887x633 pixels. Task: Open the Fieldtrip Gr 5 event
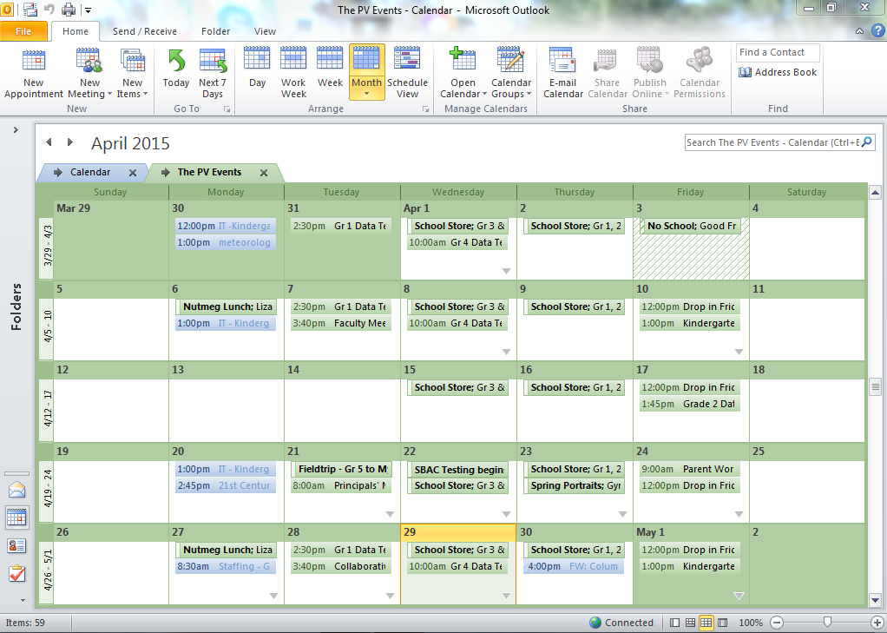(x=341, y=470)
